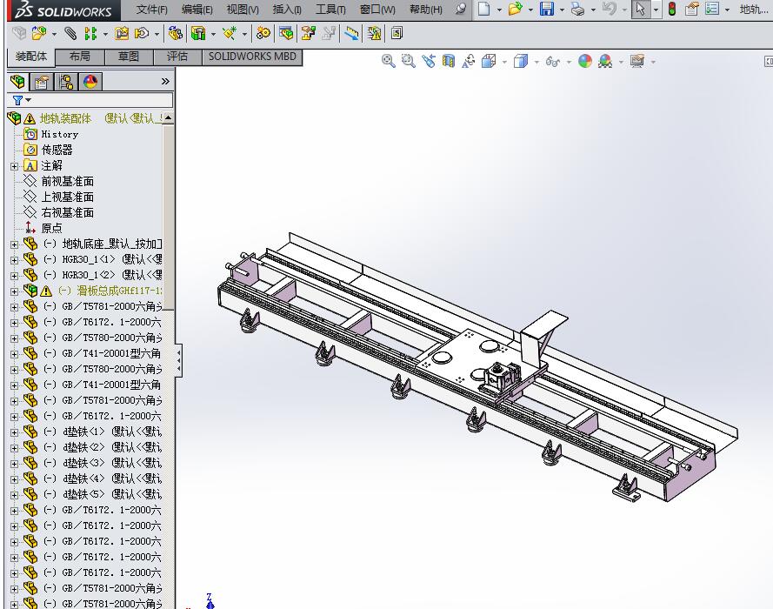Click the Edit Appearance color ball
Viewport: 773px width, 609px height.
(x=584, y=61)
